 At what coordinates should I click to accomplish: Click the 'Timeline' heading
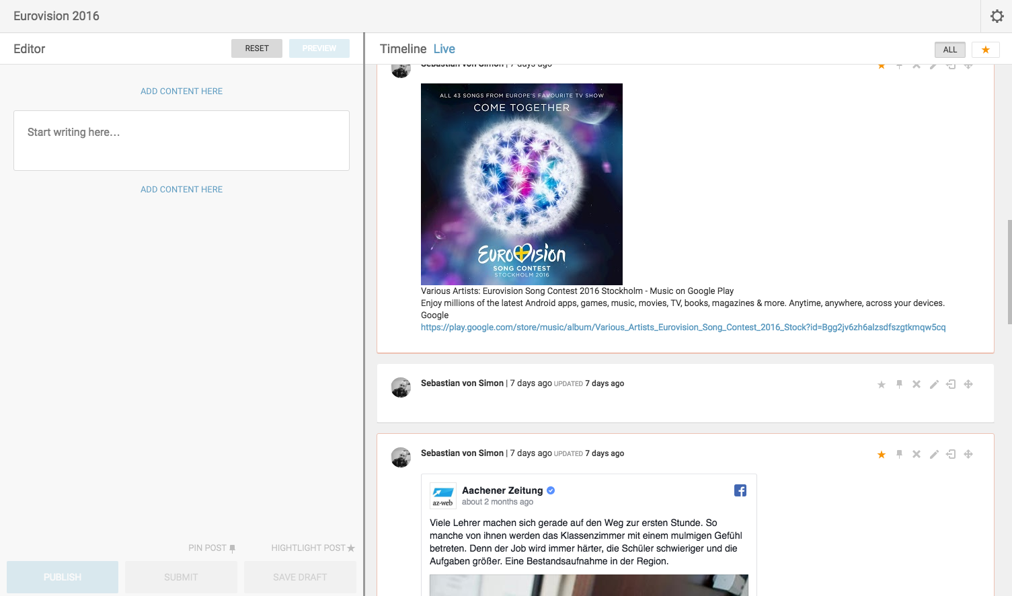[x=403, y=49]
